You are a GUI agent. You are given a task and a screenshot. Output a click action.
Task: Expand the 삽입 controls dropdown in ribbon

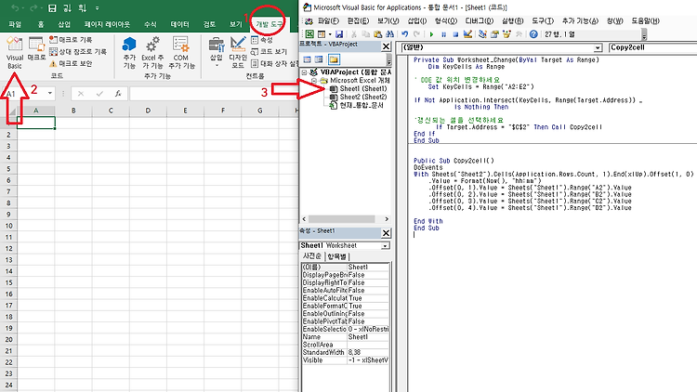tap(216, 53)
